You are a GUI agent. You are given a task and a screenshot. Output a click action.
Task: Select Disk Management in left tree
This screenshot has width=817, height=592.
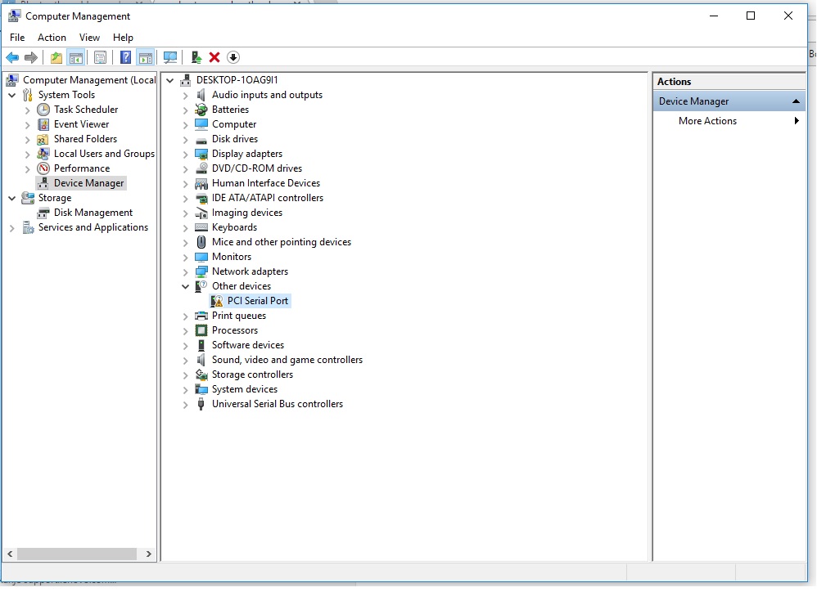coord(93,213)
